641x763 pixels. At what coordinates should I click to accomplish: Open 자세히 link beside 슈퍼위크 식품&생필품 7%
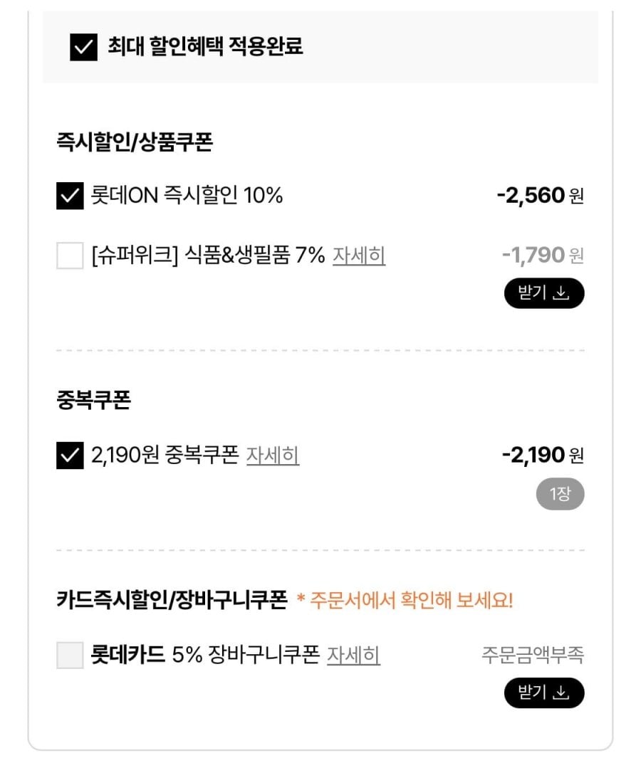tap(359, 256)
